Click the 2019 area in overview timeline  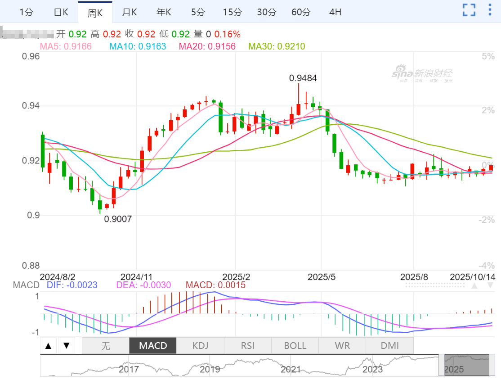click(210, 369)
